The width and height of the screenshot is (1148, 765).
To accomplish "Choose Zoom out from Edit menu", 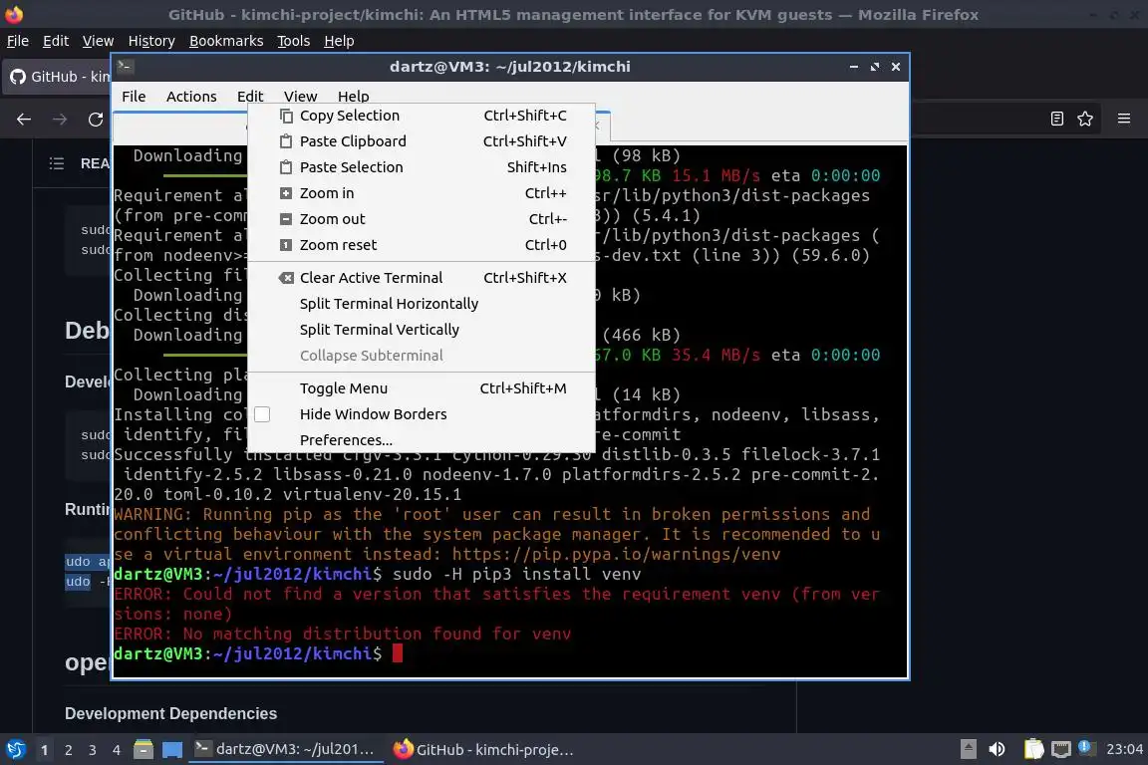I will [423, 219].
